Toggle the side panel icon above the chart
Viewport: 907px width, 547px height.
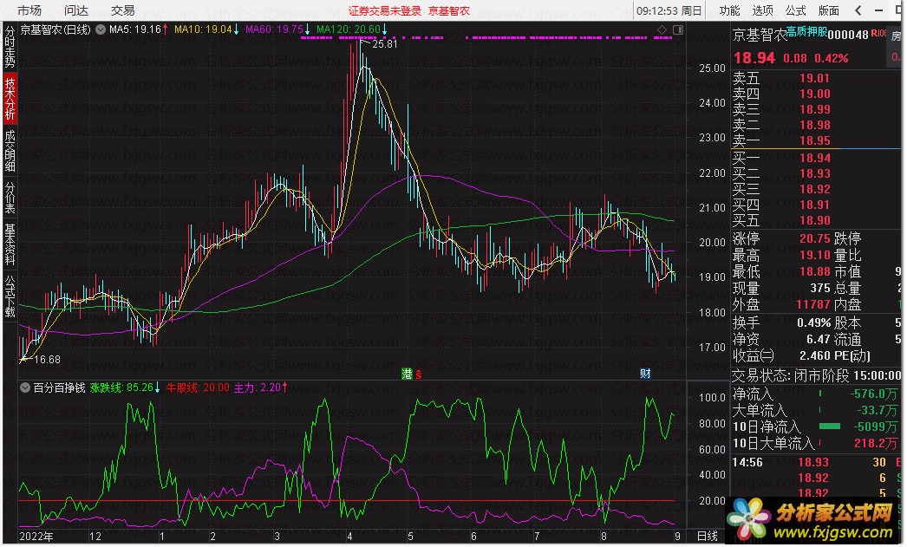[678, 29]
